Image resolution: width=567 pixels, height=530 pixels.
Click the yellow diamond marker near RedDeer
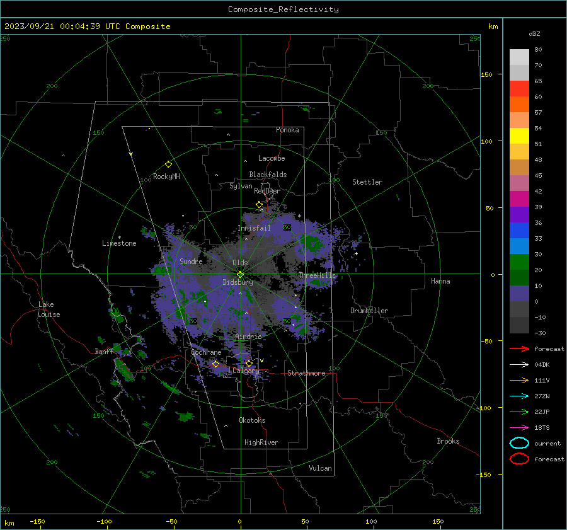pyautogui.click(x=259, y=205)
